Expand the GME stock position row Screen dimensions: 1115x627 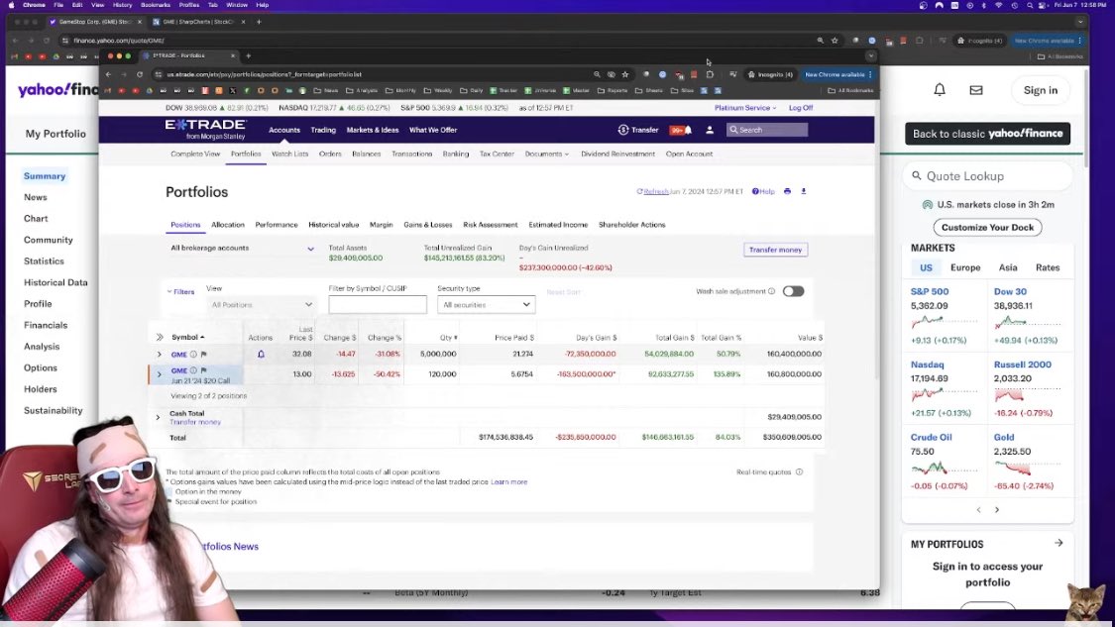click(x=159, y=354)
